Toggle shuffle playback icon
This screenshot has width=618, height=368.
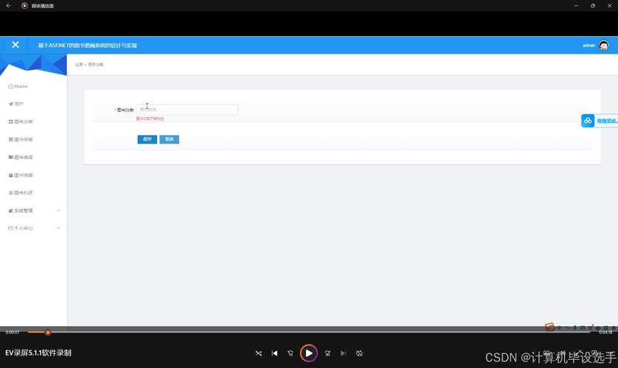[258, 353]
